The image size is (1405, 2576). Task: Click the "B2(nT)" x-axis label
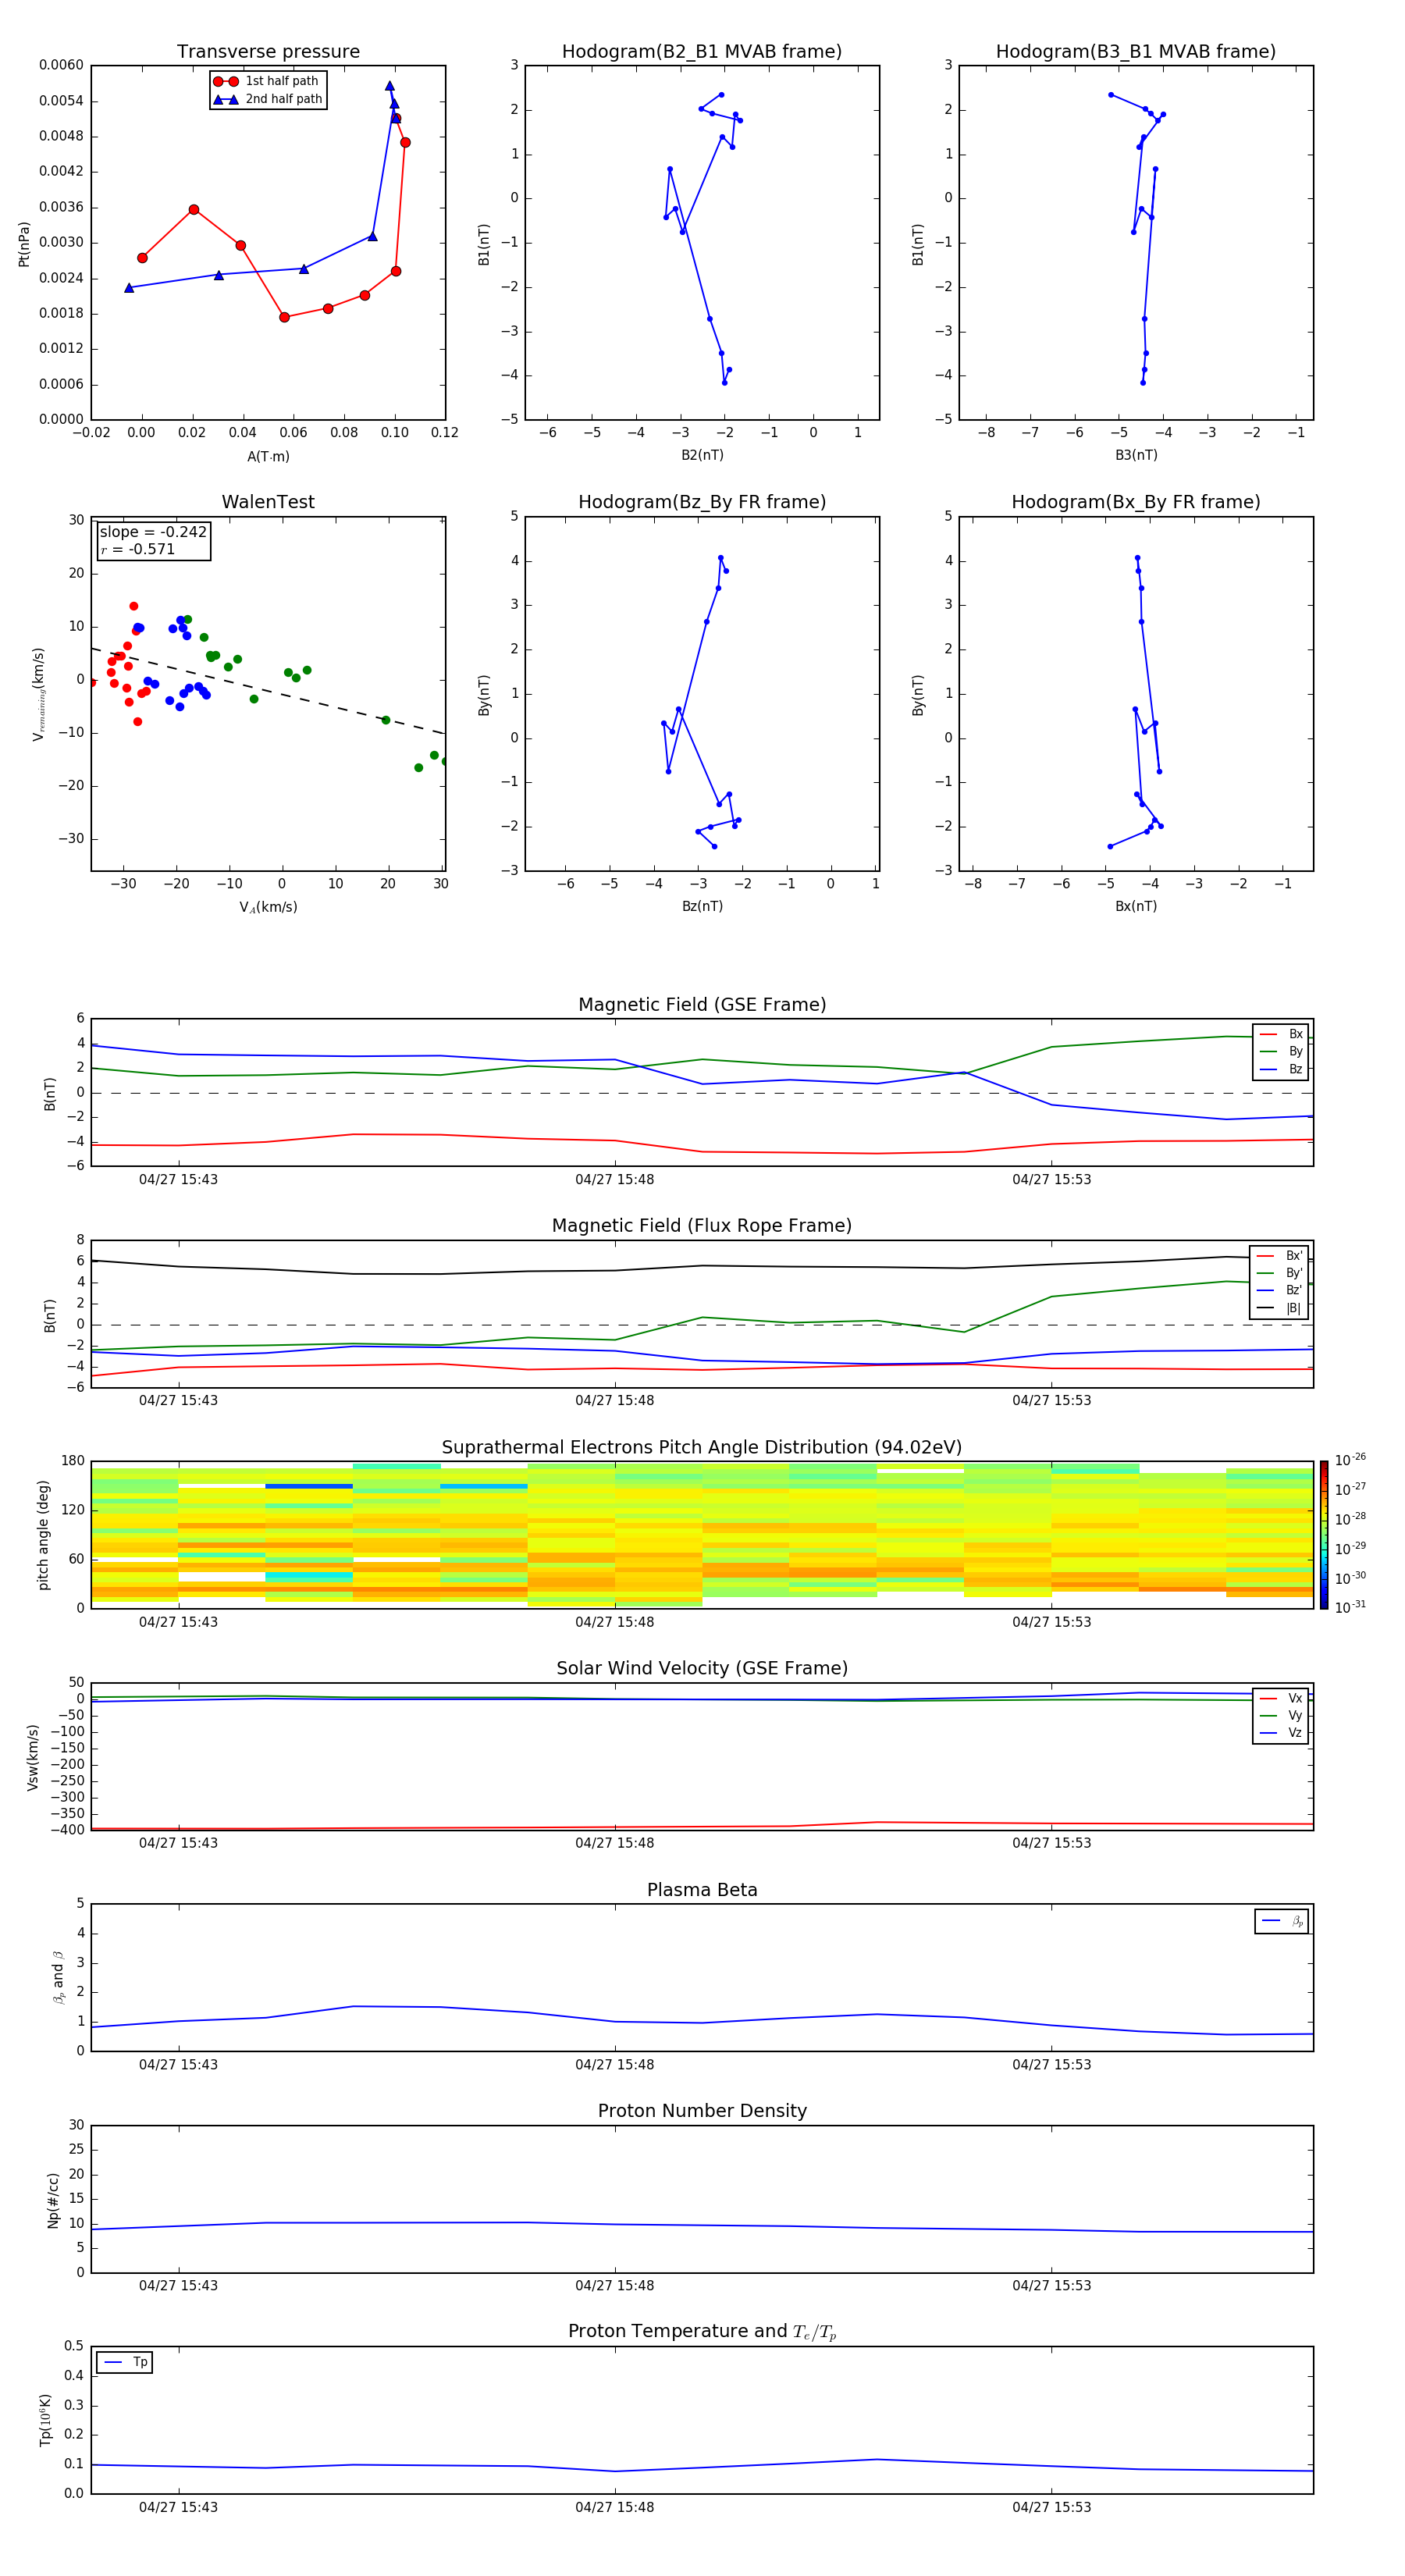pos(702,455)
